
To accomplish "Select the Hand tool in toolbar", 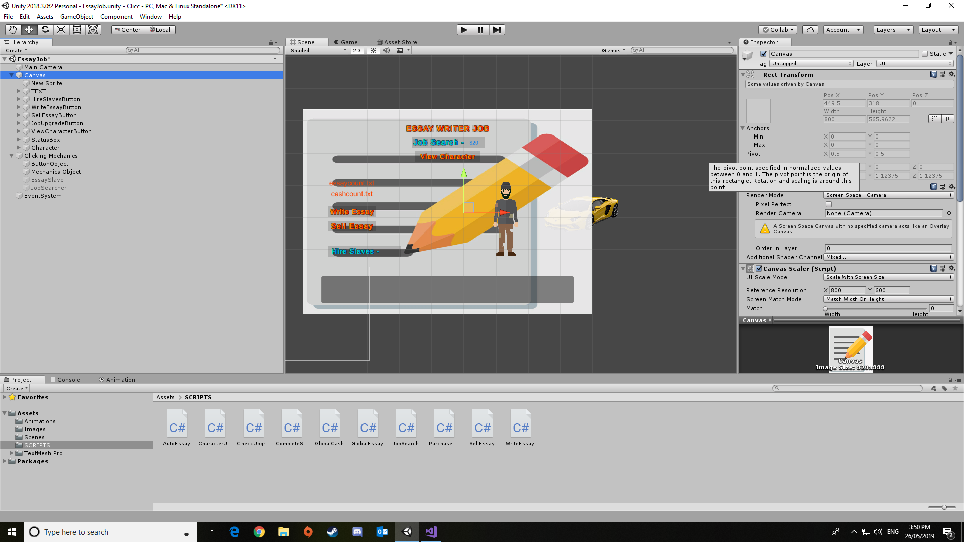I will (x=13, y=30).
